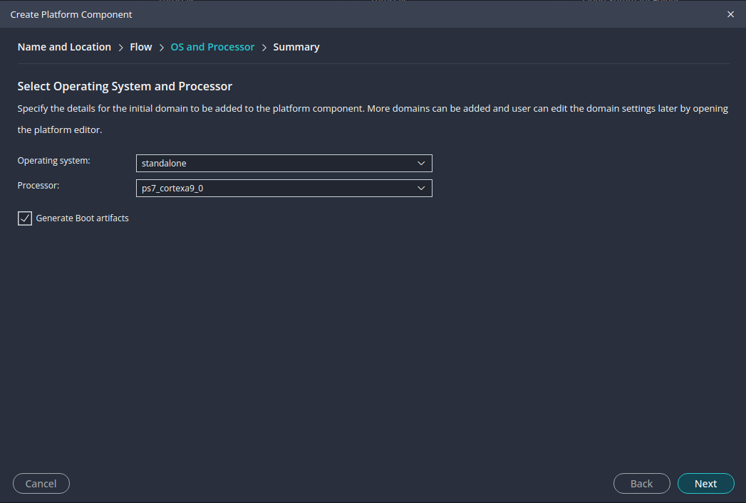
Task: Go to the Name and Location step
Action: coord(64,47)
